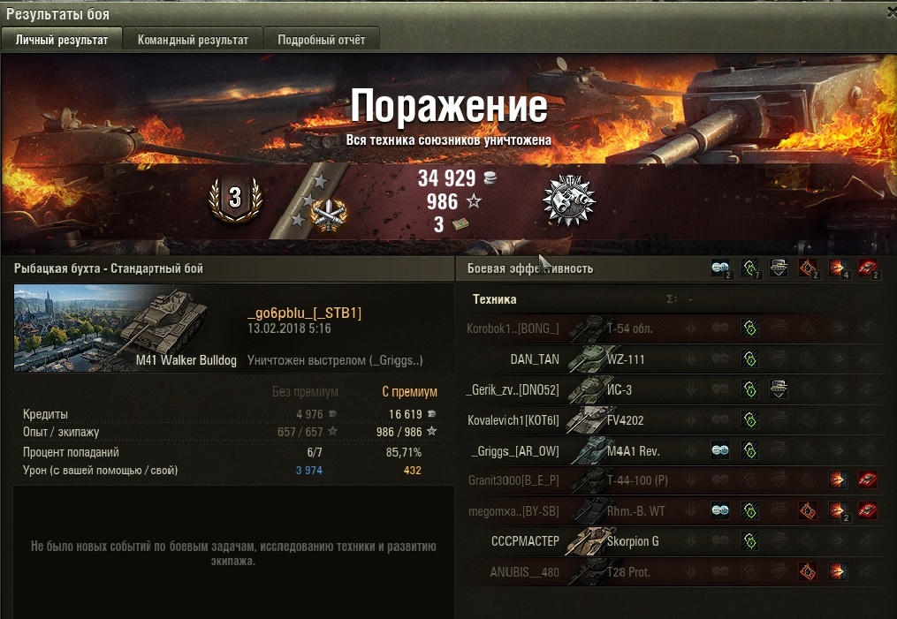Click kill icon in T-44-100 (P) row
This screenshot has height=619, width=897.
point(868,480)
